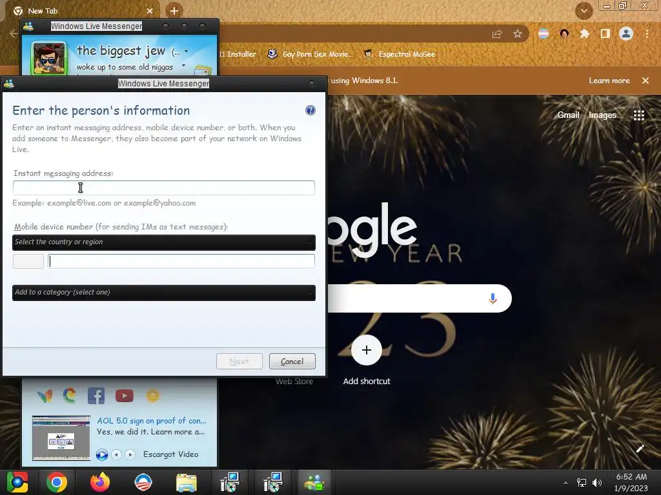Click the greyed Next button
Viewport: 661px width, 495px height.
239,362
